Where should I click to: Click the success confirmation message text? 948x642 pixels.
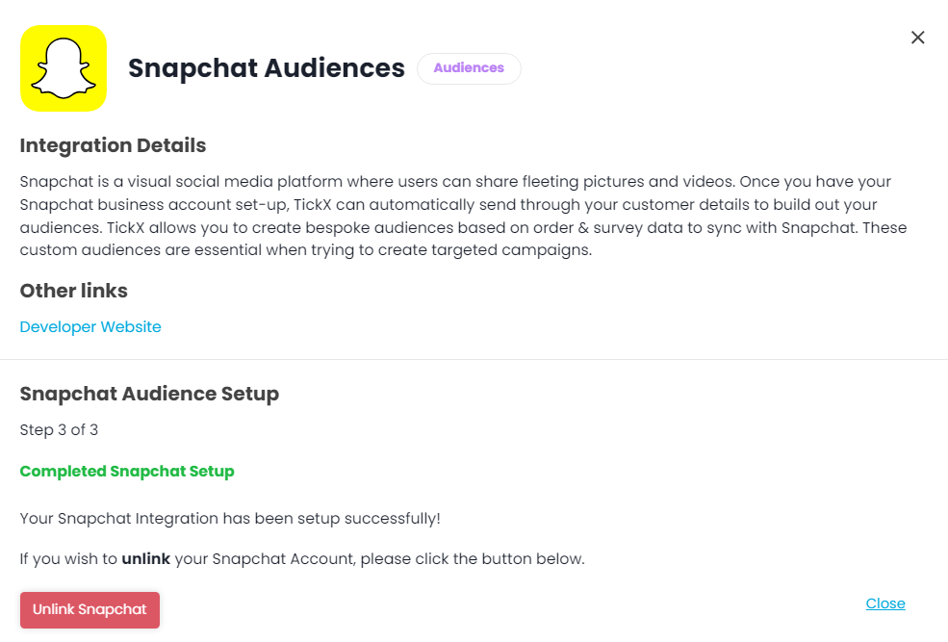229,518
